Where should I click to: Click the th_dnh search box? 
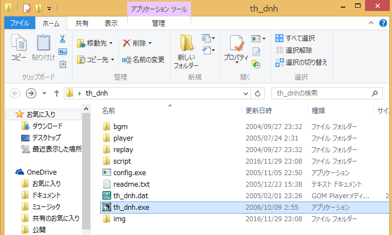(x=327, y=93)
